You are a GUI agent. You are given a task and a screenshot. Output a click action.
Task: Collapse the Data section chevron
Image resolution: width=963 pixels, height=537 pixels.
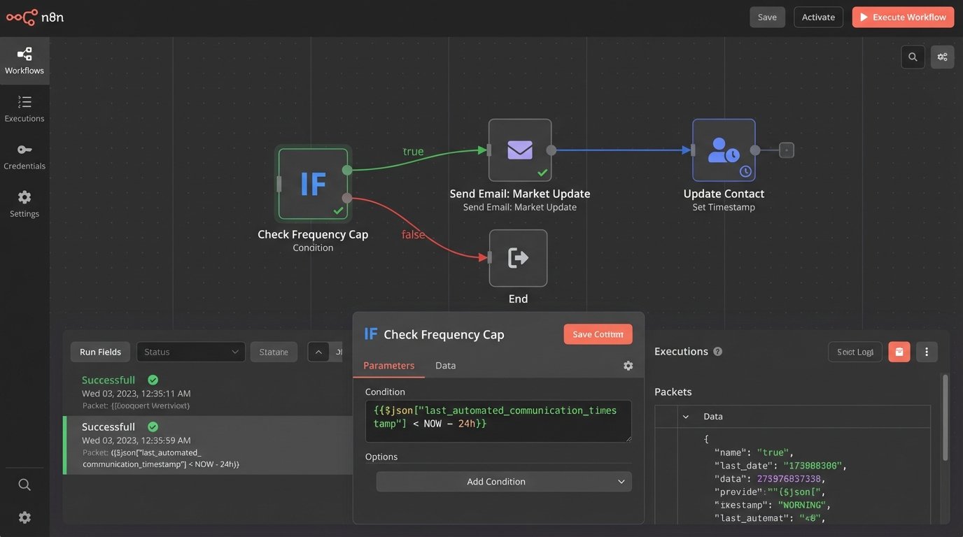(x=686, y=417)
